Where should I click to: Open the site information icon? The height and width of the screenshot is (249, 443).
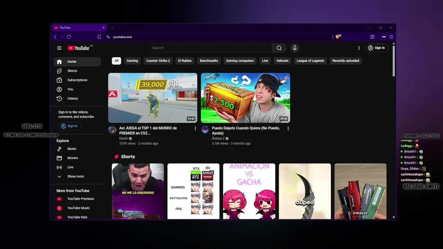click(x=108, y=37)
